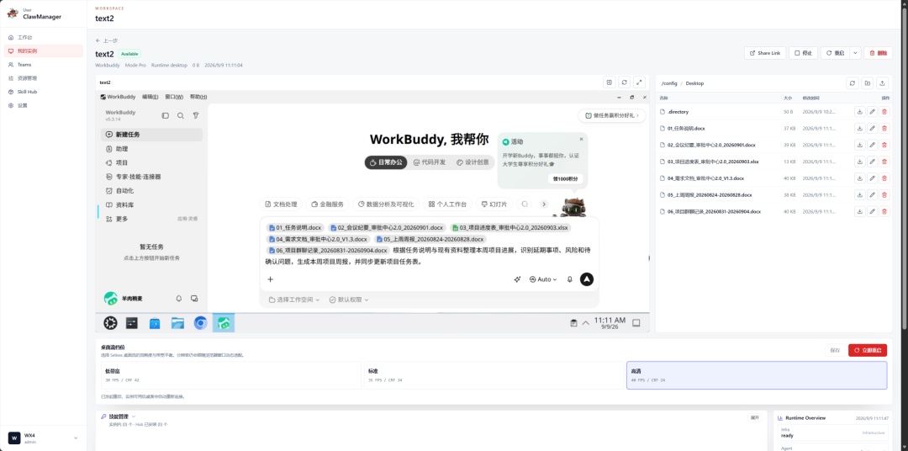The height and width of the screenshot is (451, 908).
Task: Download the 04_需求文档 docx file
Action: 860,178
